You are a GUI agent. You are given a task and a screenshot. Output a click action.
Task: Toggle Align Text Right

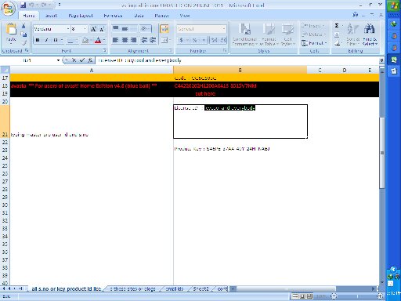coord(134,40)
